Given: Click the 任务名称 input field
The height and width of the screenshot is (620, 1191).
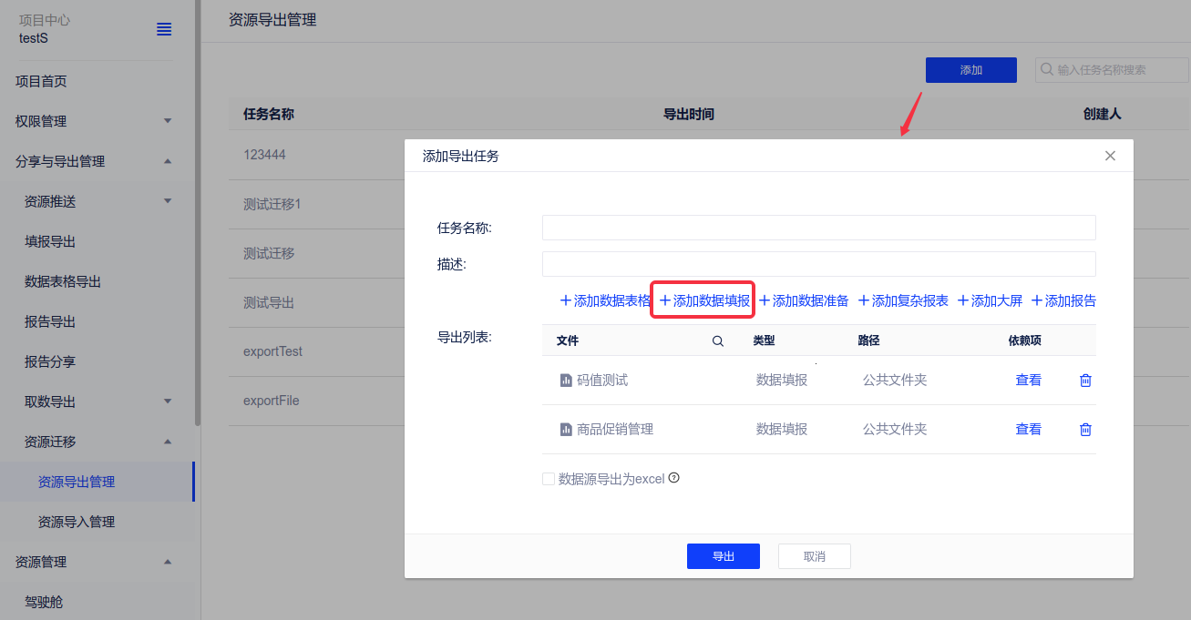Looking at the screenshot, I should tap(818, 228).
